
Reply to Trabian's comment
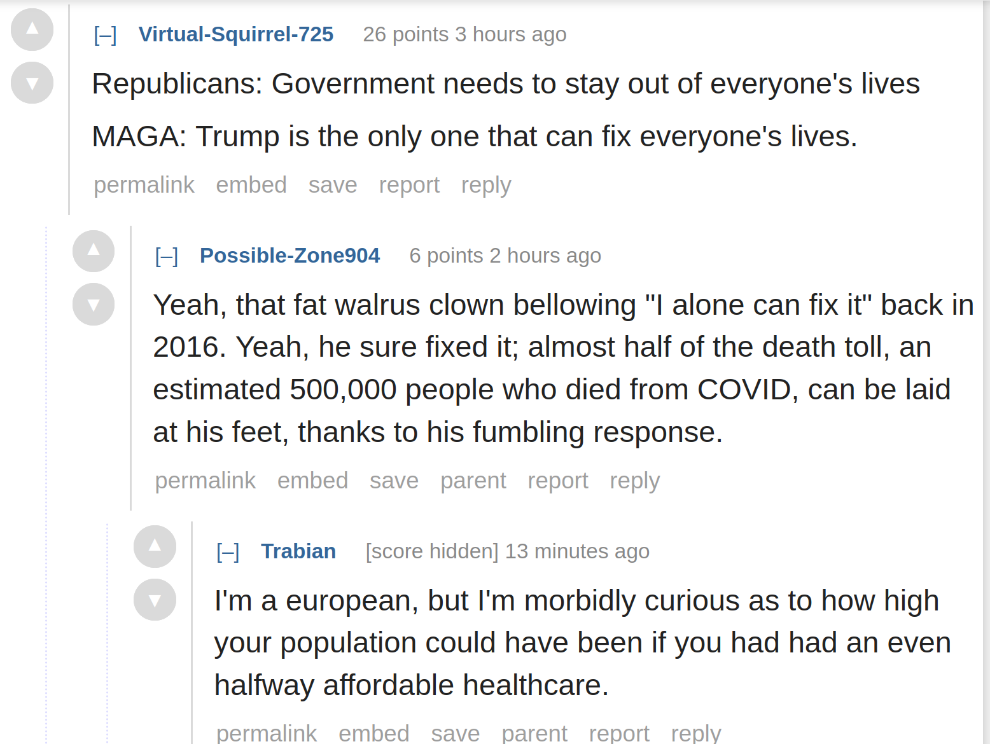[696, 733]
